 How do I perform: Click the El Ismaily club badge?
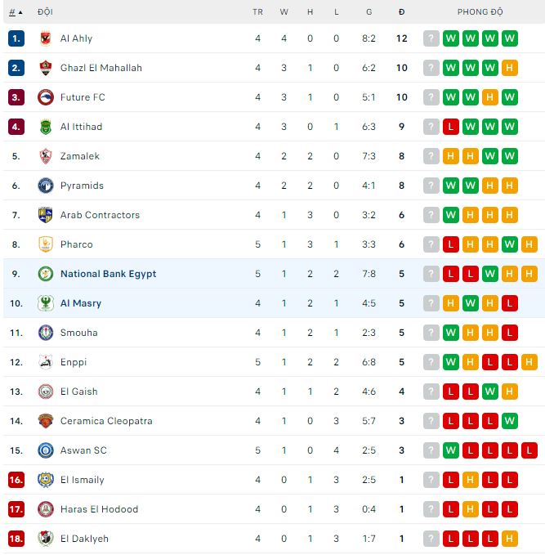pos(46,480)
